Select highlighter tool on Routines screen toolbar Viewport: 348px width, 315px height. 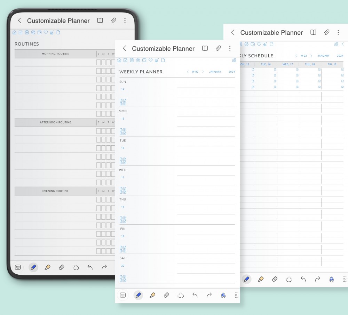[47, 267]
